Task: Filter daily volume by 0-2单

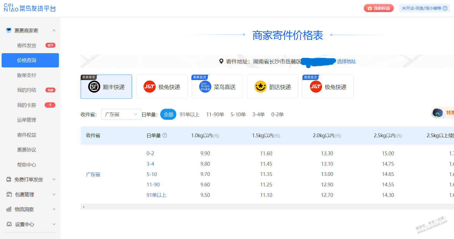Action: 277,114
